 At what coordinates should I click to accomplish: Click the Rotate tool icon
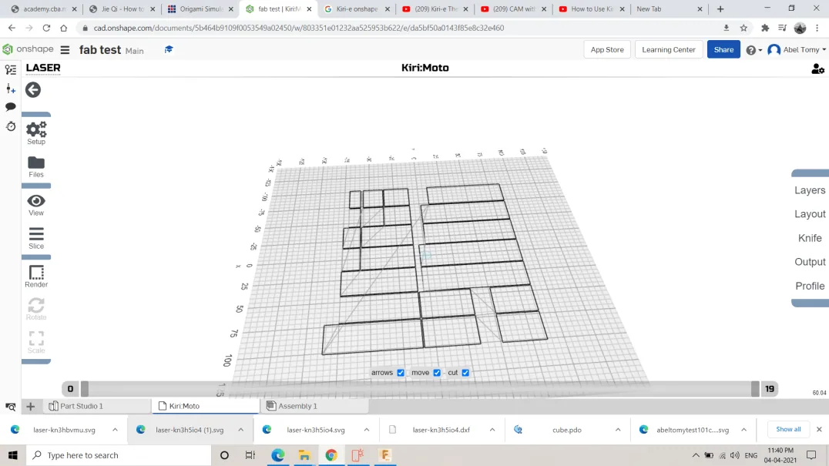pyautogui.click(x=36, y=309)
